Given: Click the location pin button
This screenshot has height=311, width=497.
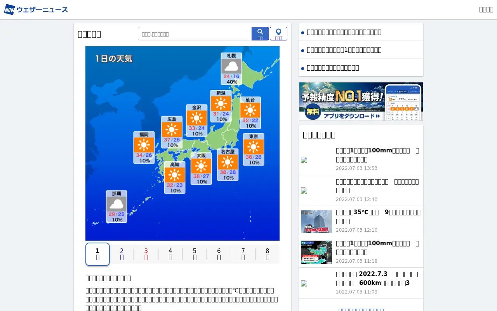Looking at the screenshot, I should (278, 33).
